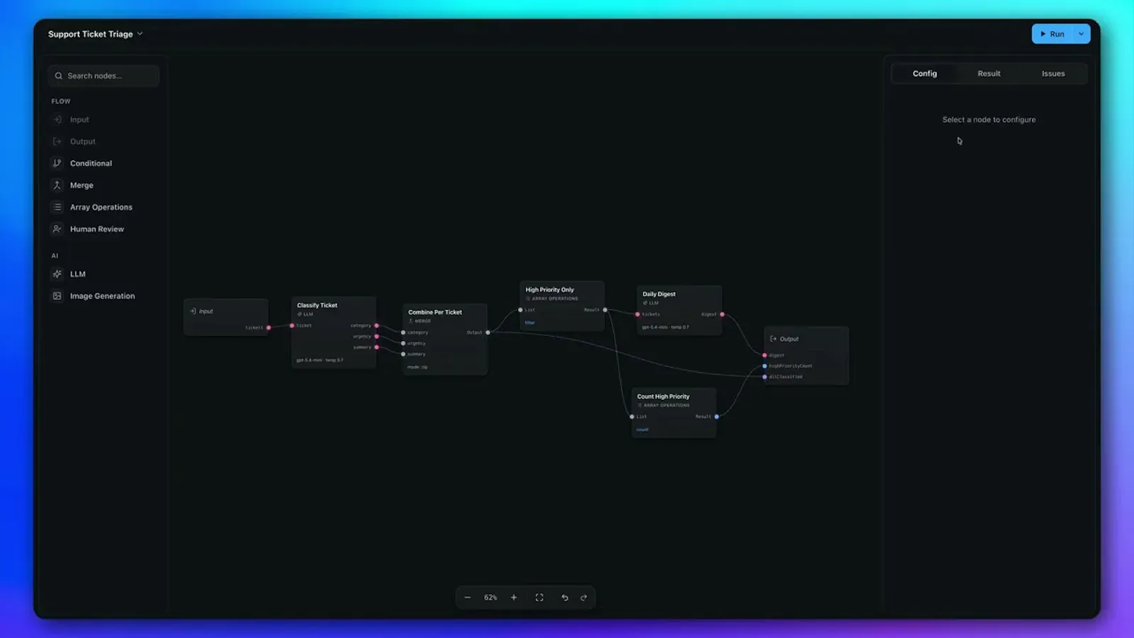Click the model text in Daily Digest node
The width and height of the screenshot is (1134, 638).
coord(666,328)
